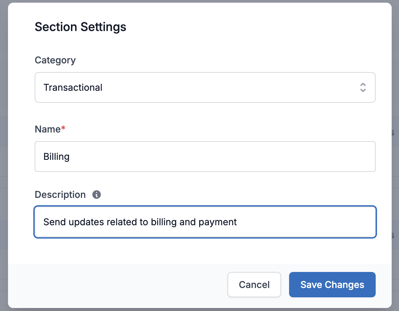Place cursor on the word Billing
The width and height of the screenshot is (399, 311).
(x=56, y=157)
